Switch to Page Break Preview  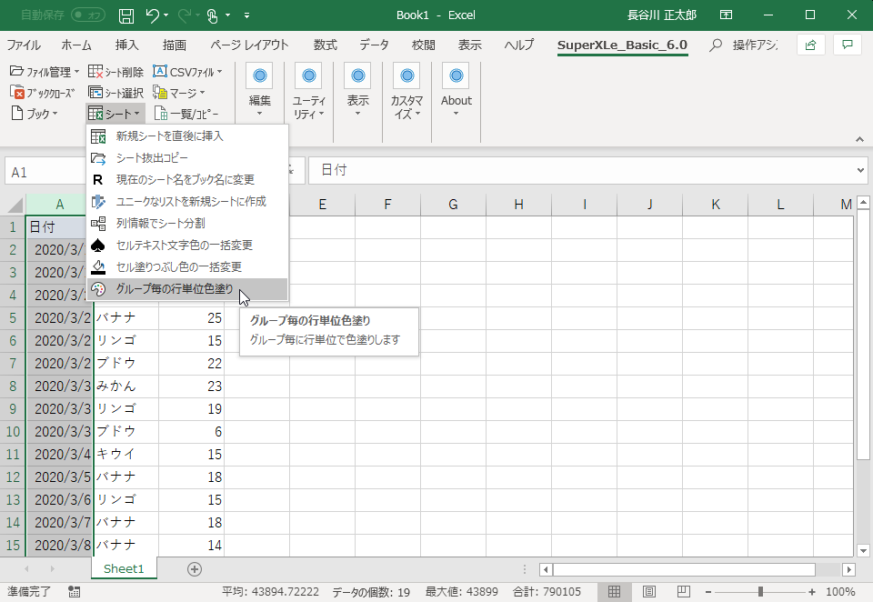[x=683, y=591]
